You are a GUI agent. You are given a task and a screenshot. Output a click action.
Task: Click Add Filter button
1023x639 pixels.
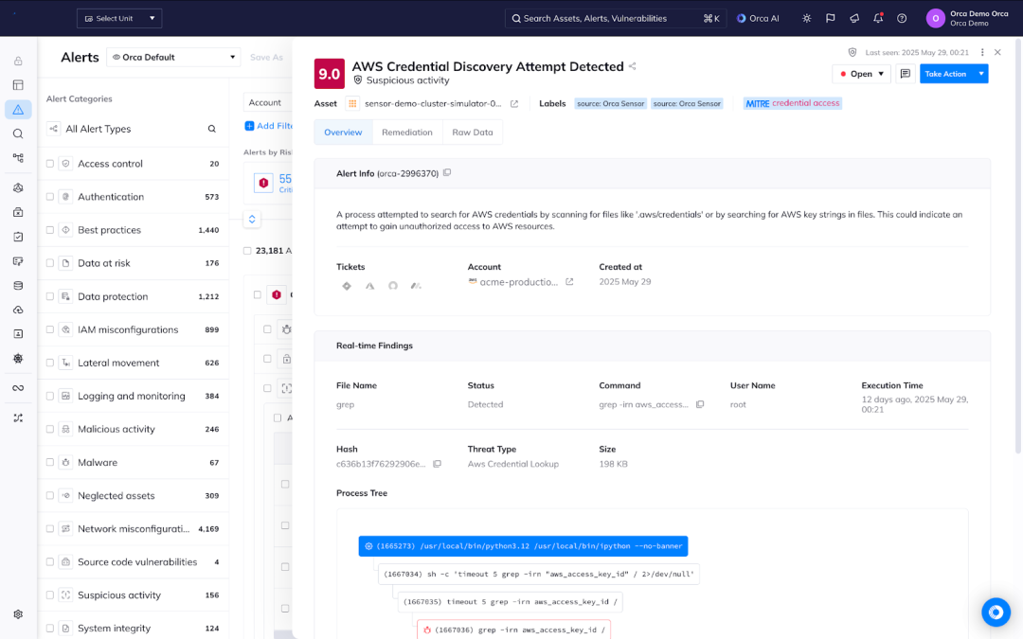tap(269, 126)
